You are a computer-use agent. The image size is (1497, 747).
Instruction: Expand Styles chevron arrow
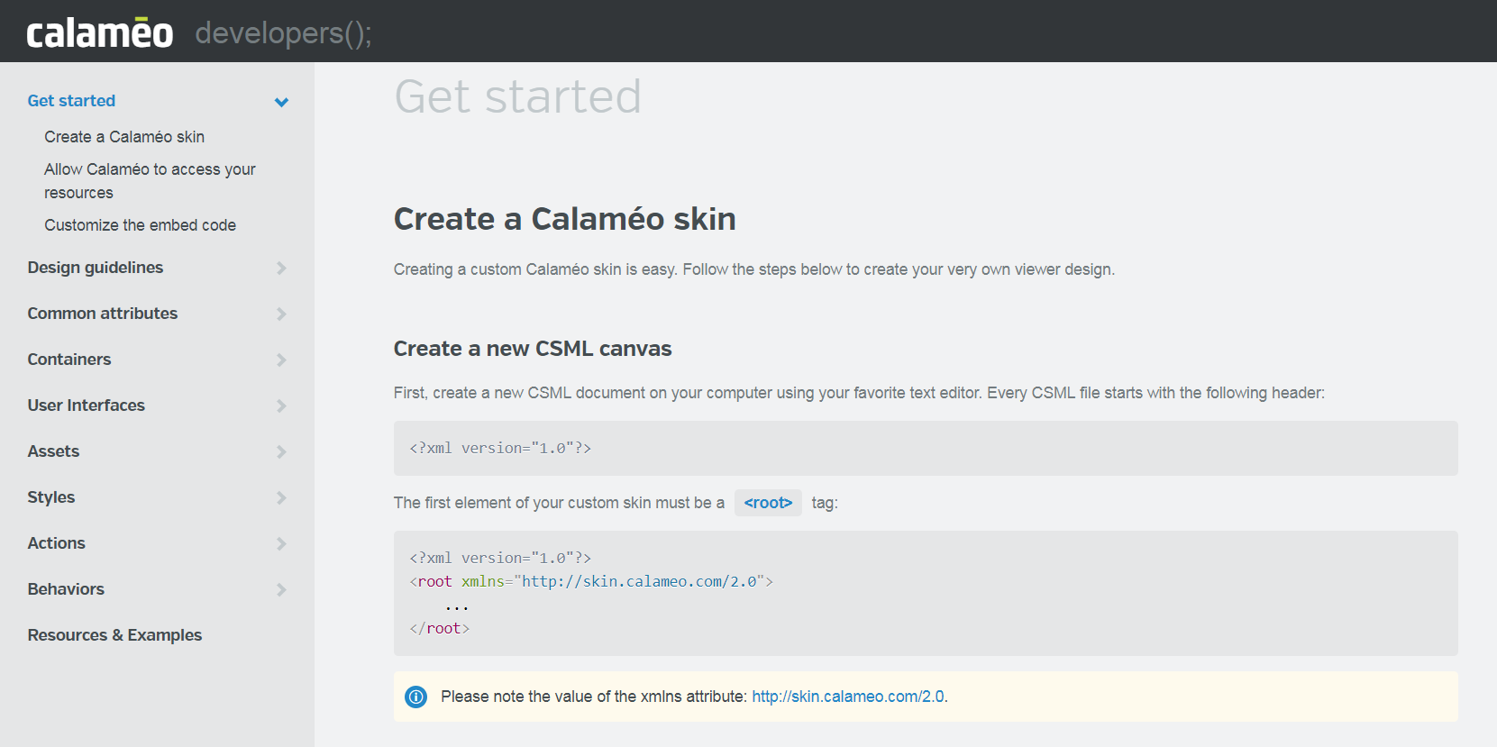281,498
